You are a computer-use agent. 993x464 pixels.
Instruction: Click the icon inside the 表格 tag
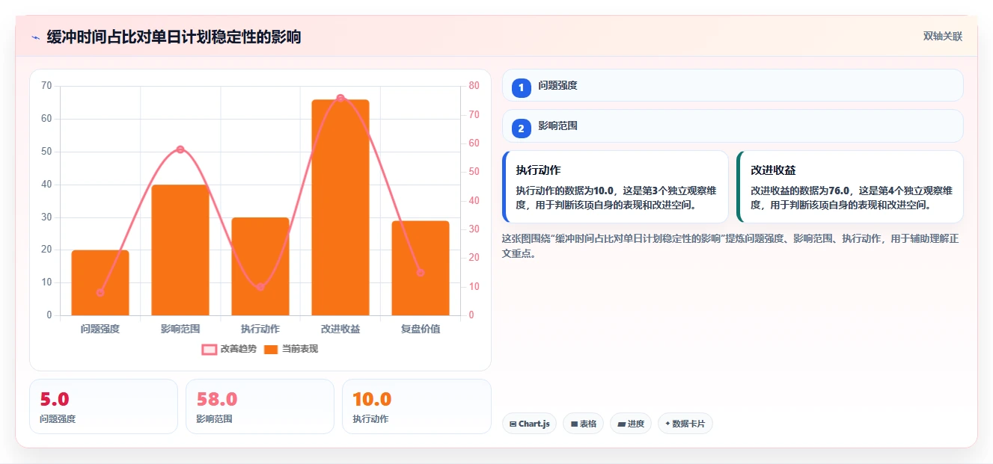click(574, 424)
